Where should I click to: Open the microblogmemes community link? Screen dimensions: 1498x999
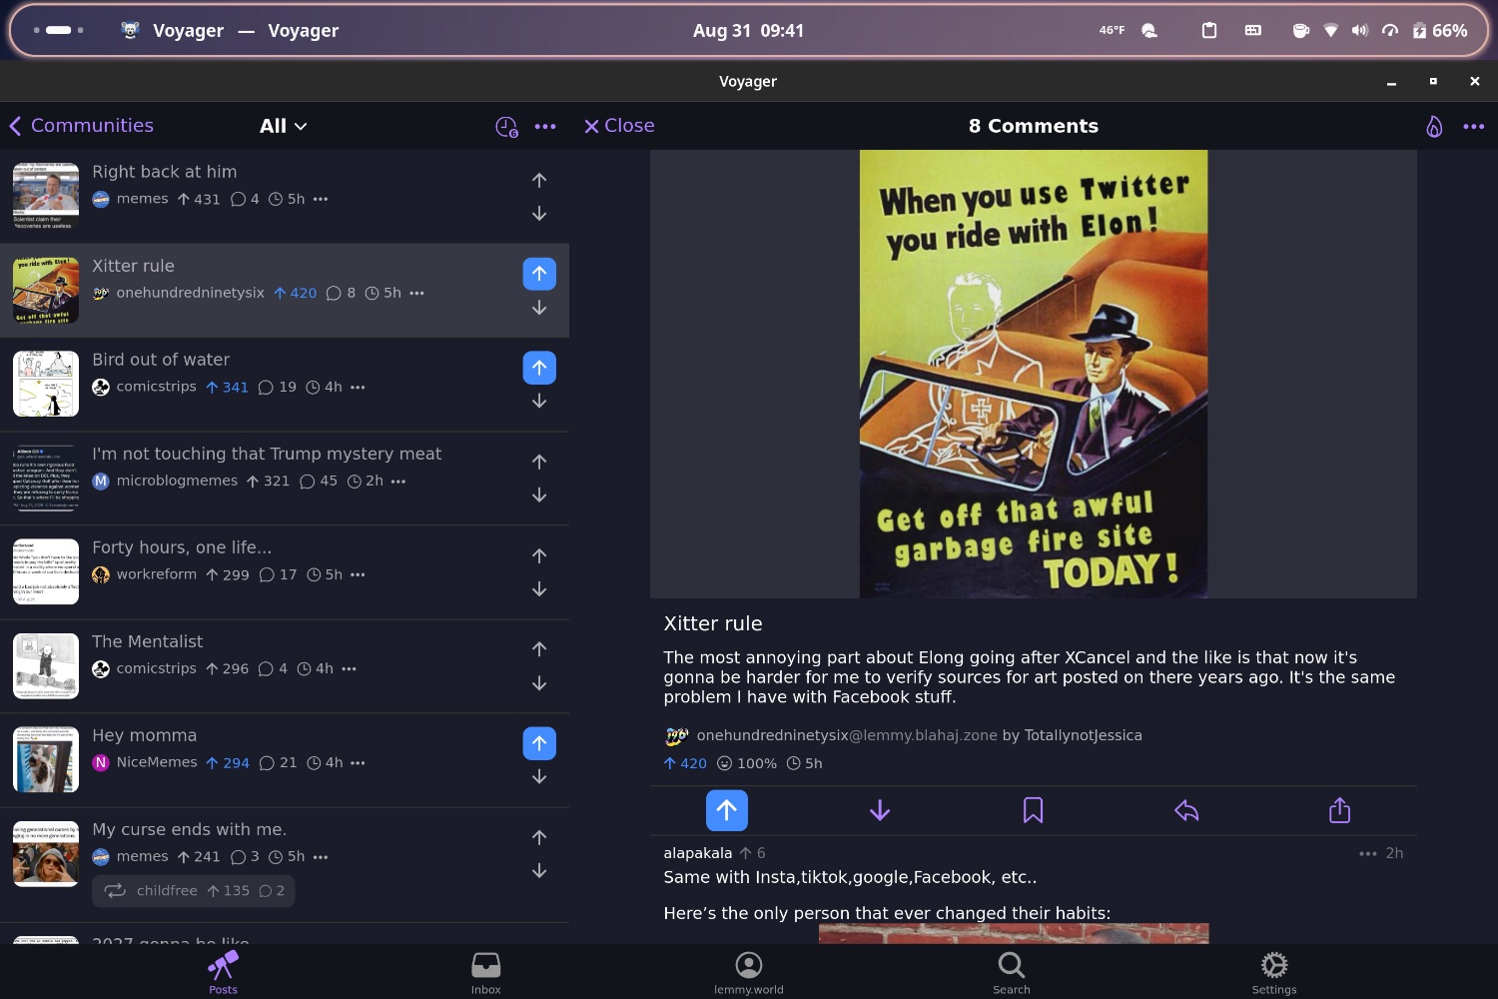166,481
